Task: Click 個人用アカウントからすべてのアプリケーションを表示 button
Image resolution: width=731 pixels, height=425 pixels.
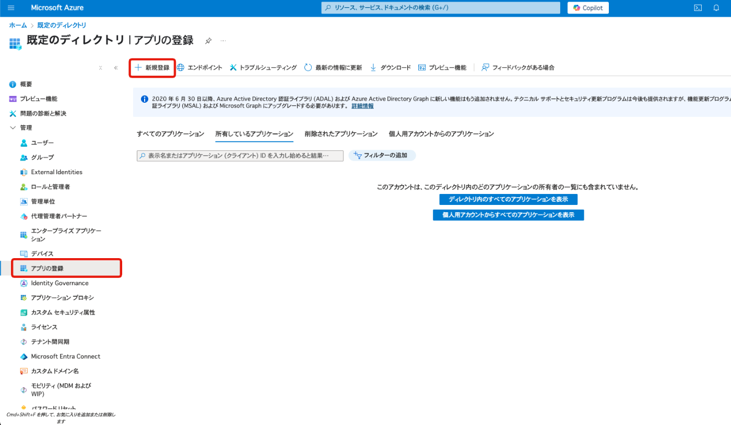Action: [508, 215]
